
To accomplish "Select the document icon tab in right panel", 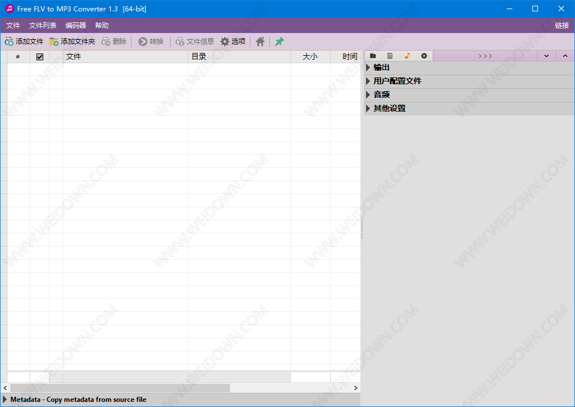I will [x=390, y=56].
